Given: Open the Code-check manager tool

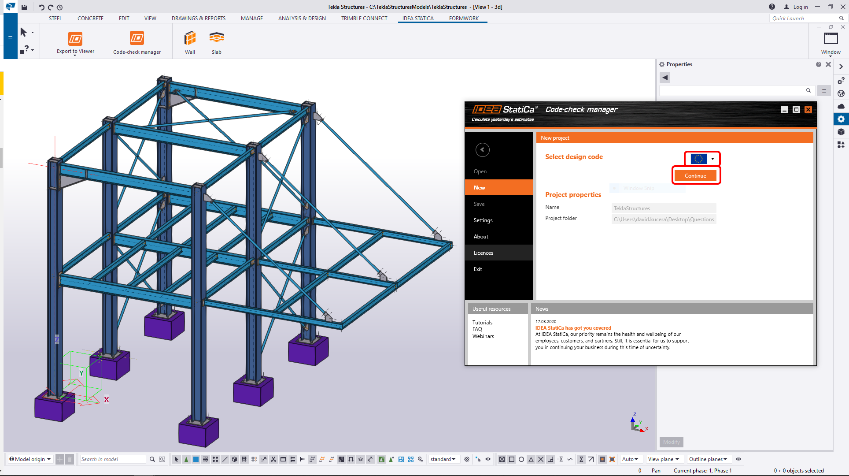Looking at the screenshot, I should pos(137,39).
